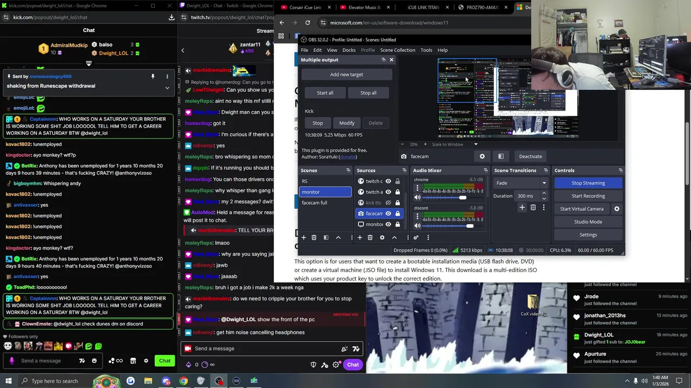
Task: Switch to Corsair iCue Link browser tab
Action: click(305, 8)
